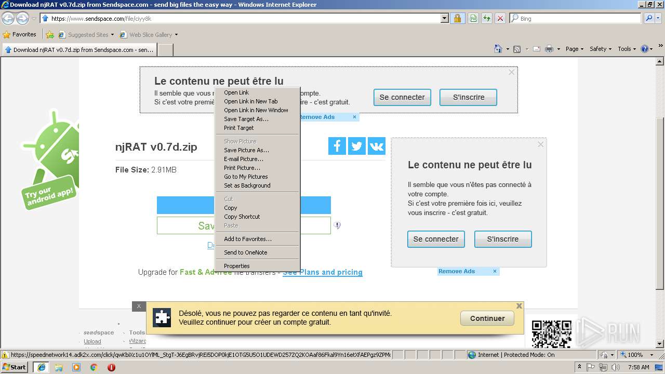
Task: Click the info icon beside the Save button
Action: coord(337,225)
